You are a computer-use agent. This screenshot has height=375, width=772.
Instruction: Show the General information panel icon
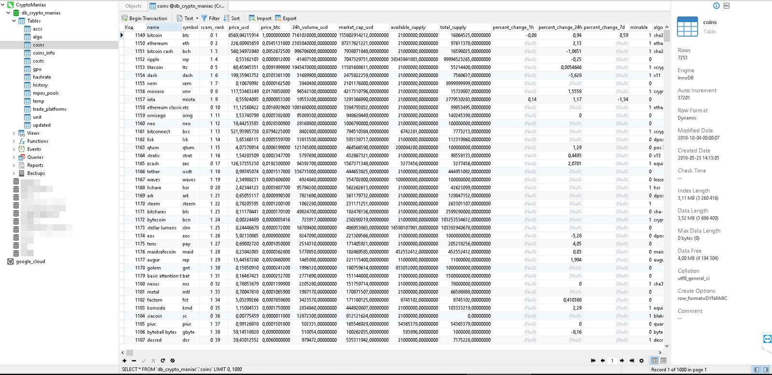coord(717,6)
